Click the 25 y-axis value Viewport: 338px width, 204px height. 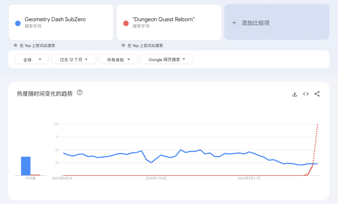tap(57, 163)
